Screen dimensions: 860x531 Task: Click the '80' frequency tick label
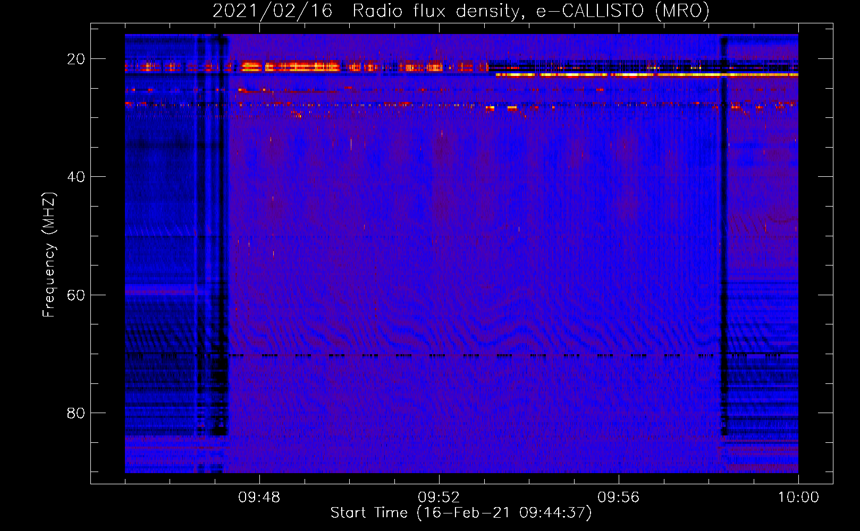76,413
